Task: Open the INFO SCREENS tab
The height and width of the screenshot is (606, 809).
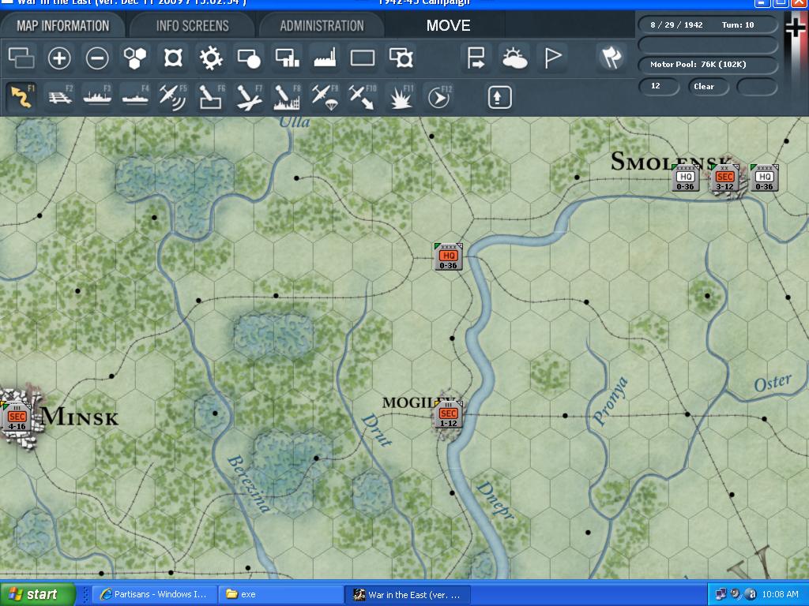Action: pyautogui.click(x=192, y=26)
